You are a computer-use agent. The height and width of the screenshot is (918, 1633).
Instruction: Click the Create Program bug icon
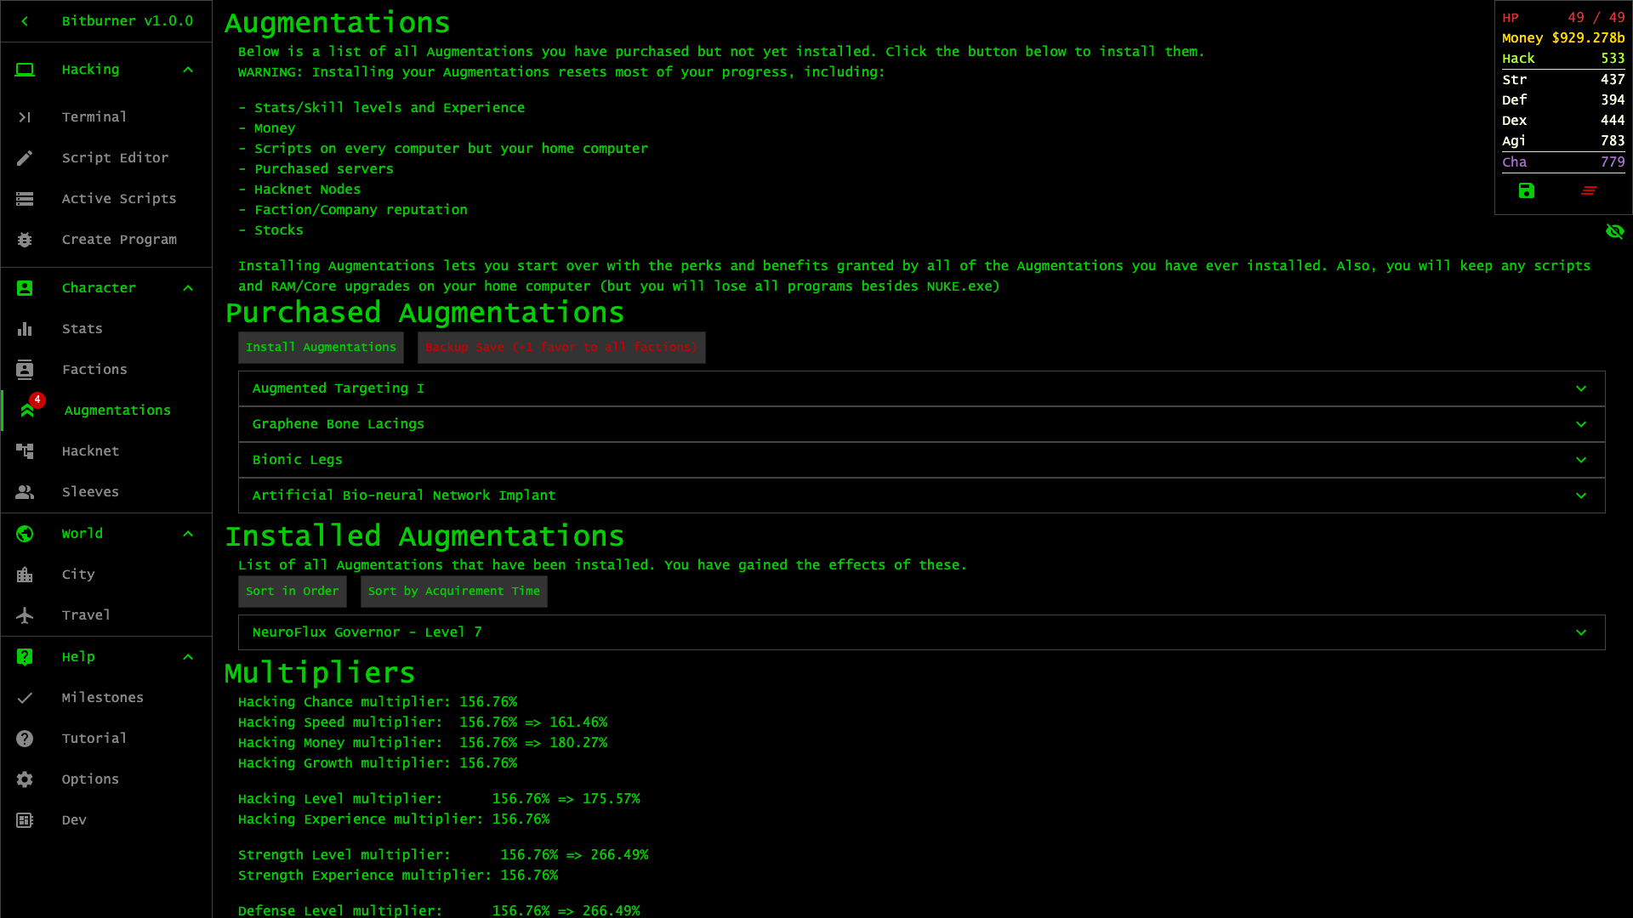click(x=25, y=240)
